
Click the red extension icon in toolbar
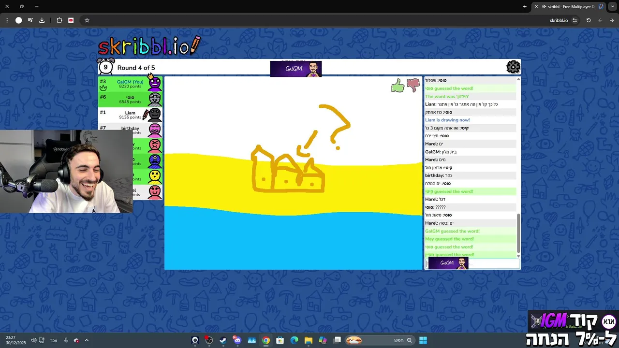[x=71, y=20]
